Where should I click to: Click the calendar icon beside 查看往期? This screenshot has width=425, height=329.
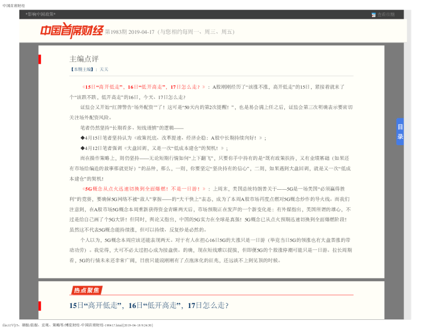pyautogui.click(x=373, y=15)
